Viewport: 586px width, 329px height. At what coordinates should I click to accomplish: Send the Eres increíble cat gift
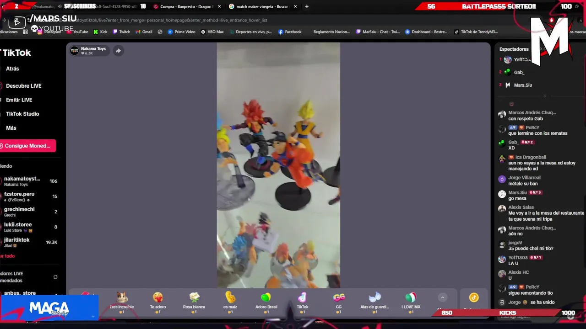122,302
